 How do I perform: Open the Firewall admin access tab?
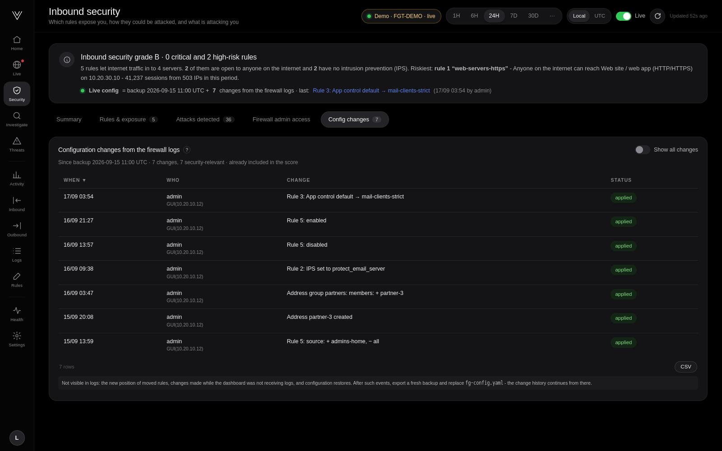point(282,120)
